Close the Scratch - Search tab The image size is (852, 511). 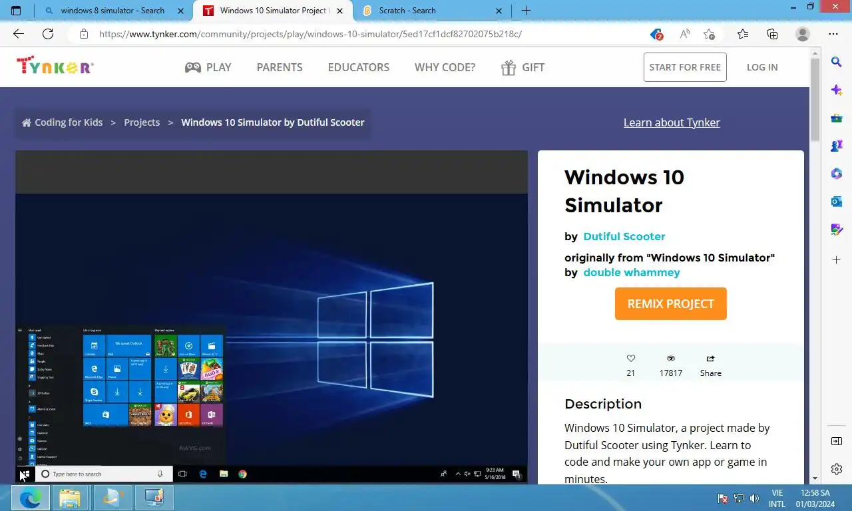[x=500, y=11]
